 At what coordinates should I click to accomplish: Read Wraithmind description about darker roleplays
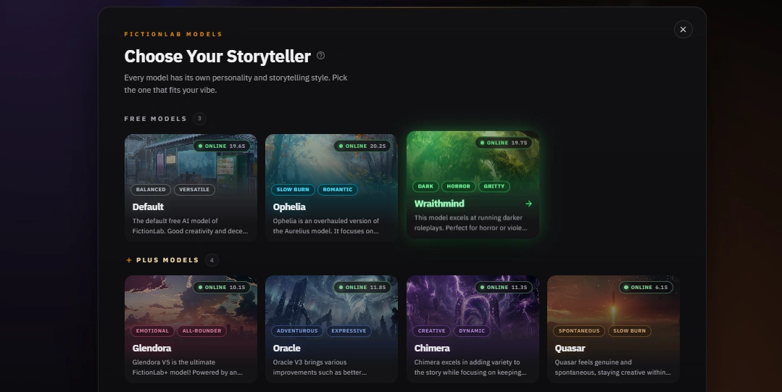point(471,223)
